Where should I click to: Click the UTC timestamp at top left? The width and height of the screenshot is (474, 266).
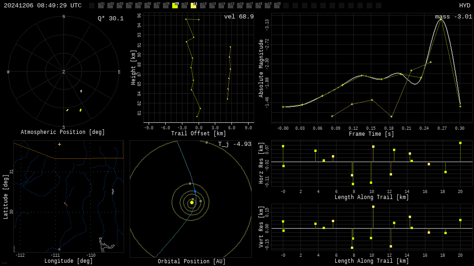pos(43,6)
